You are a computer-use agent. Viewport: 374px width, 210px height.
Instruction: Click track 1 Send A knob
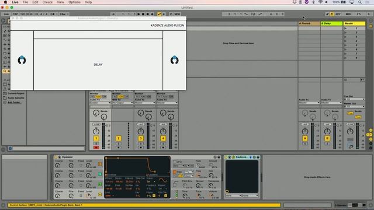(x=96, y=113)
